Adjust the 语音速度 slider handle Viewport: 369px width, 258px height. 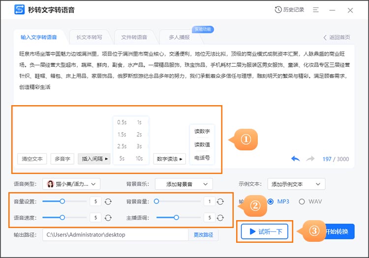point(62,218)
